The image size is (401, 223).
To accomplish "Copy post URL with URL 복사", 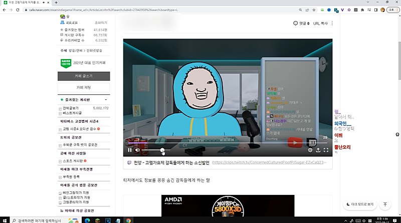I will 320,23.
